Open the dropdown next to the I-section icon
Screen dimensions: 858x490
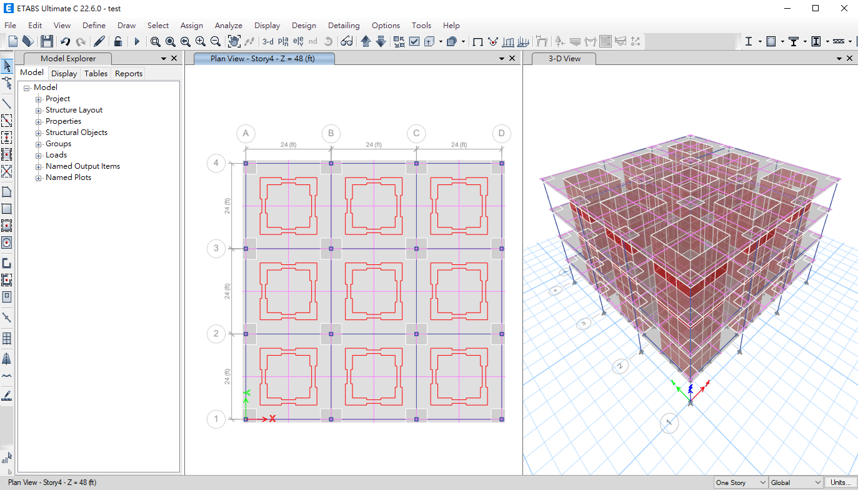pyautogui.click(x=760, y=41)
